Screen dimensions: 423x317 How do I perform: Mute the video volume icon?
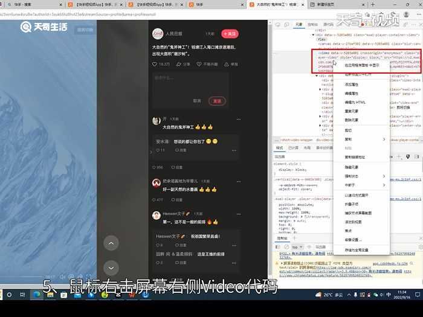63,277
